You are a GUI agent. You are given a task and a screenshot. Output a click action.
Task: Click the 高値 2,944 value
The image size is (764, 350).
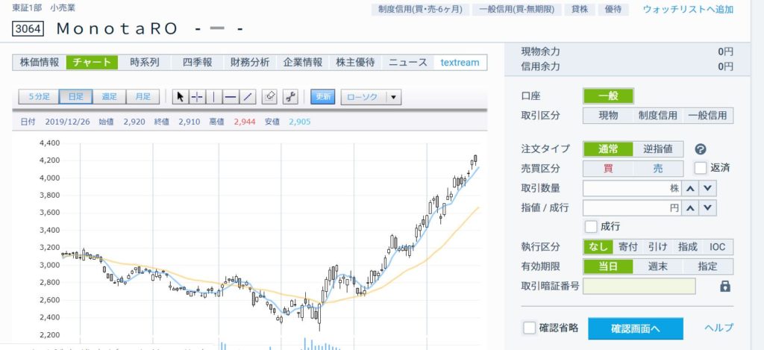point(245,122)
